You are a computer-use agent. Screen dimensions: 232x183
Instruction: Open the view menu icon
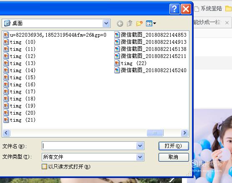point(151,23)
